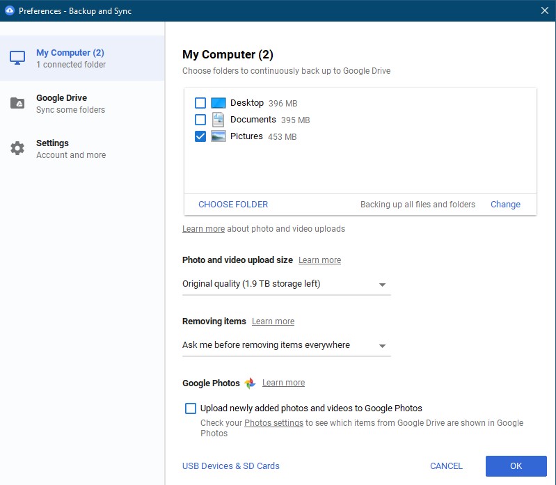Switch to the My Computer (2) section
556x485 pixels.
tap(82, 58)
